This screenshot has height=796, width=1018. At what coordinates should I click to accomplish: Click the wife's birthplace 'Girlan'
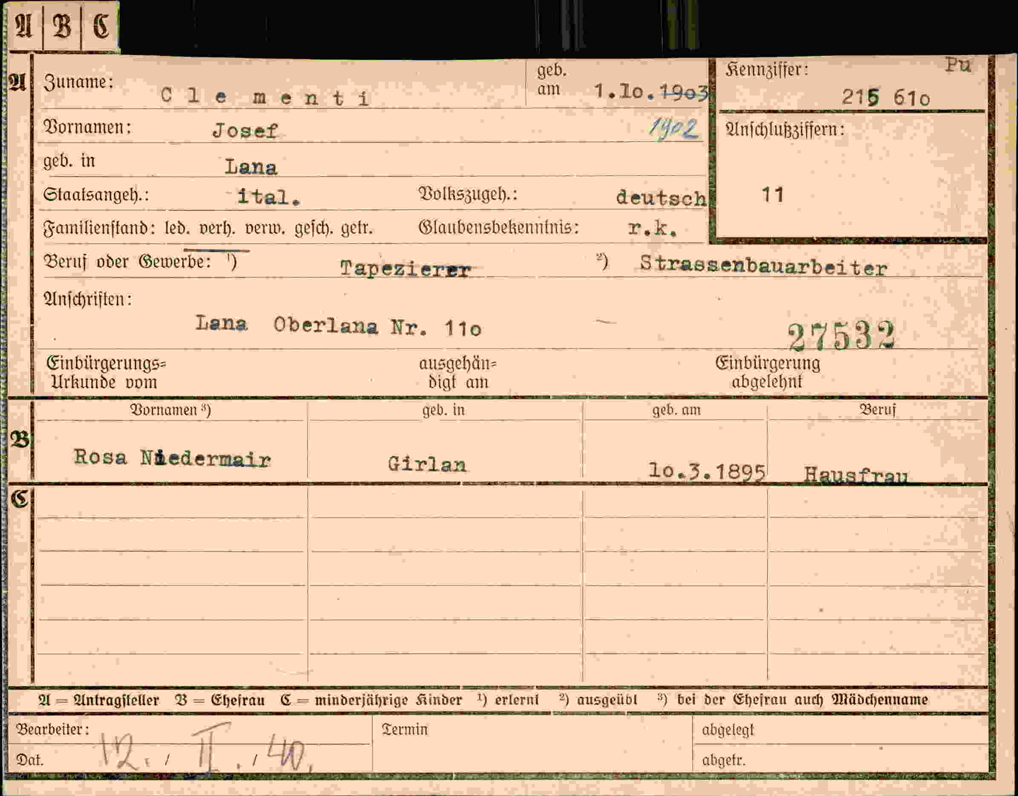427,464
